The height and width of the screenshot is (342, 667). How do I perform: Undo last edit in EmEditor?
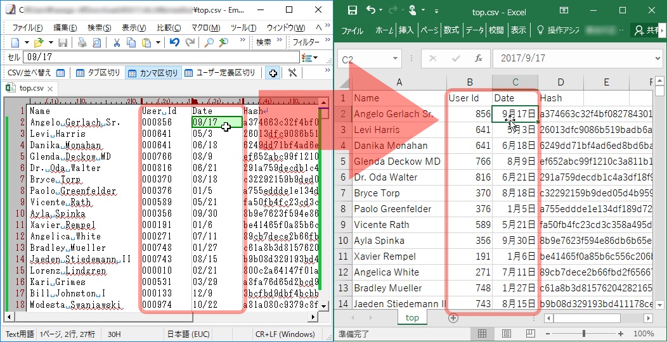click(x=174, y=42)
